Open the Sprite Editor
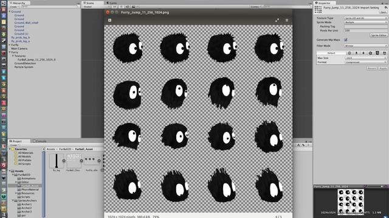Viewport: 389px width, 218px height. click(378, 35)
